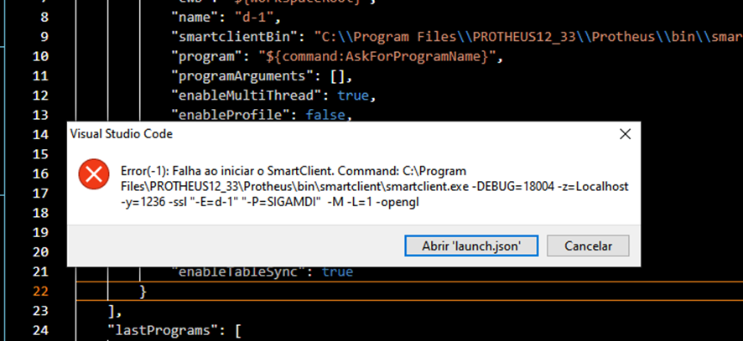Dismiss the dialog with Cancelar

588,246
